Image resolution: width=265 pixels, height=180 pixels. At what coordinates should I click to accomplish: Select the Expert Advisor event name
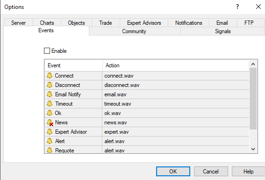click(x=71, y=132)
